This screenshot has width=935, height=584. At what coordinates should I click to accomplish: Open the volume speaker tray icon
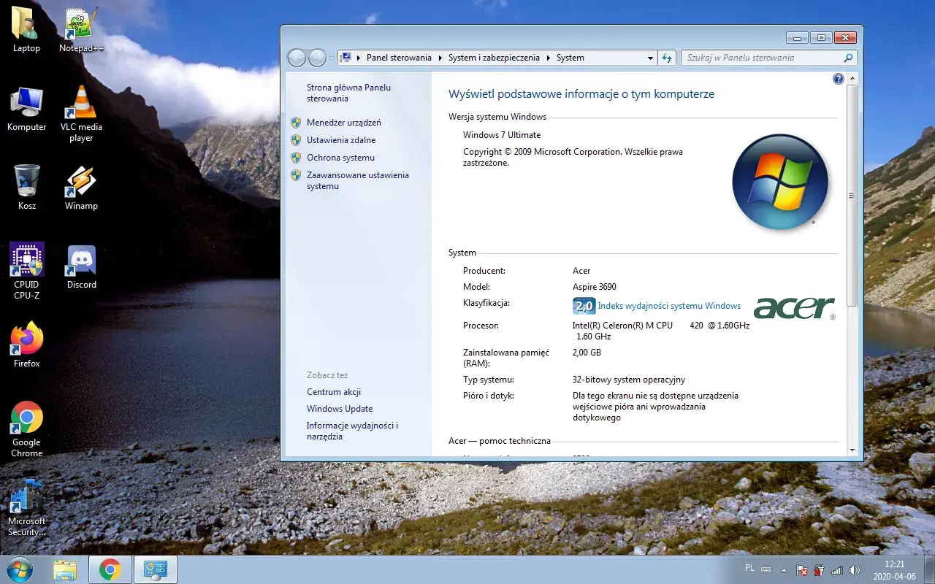(854, 570)
